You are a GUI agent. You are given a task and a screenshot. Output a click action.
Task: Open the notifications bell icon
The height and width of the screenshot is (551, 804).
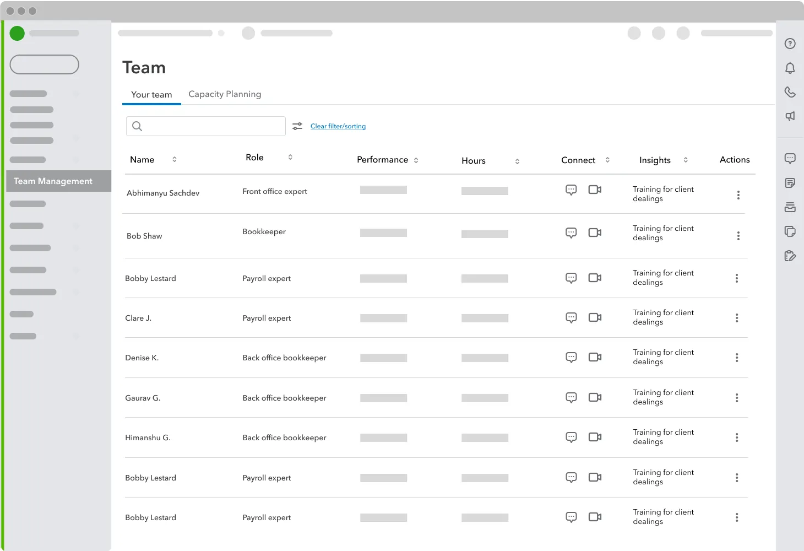(790, 68)
